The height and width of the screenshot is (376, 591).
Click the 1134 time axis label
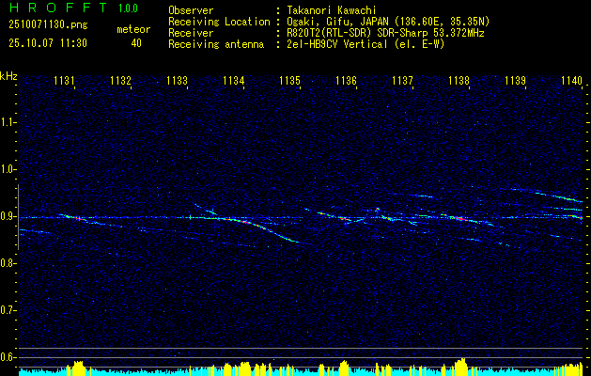click(234, 81)
